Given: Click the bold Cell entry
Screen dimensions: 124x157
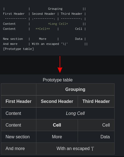Looking at the screenshot, I should click(x=57, y=125).
